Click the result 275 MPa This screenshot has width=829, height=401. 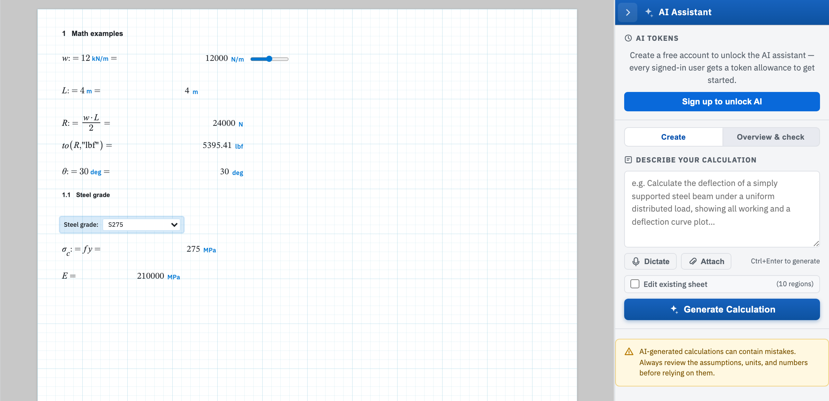click(201, 249)
